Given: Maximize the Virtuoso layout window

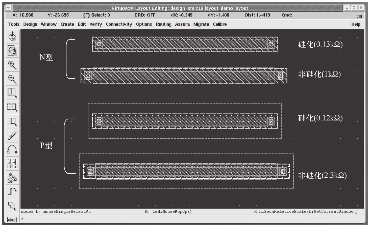Looking at the screenshot, I should 354,8.
